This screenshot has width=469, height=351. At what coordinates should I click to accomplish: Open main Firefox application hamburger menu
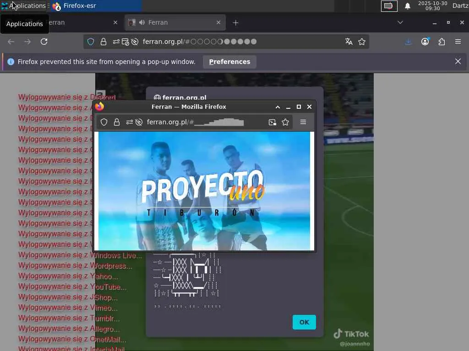coord(458,42)
